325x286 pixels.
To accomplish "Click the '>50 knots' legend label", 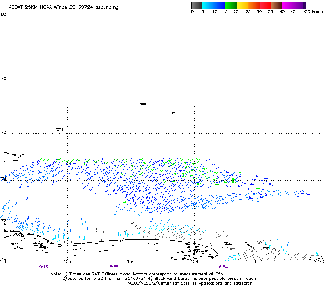I will [312, 12].
